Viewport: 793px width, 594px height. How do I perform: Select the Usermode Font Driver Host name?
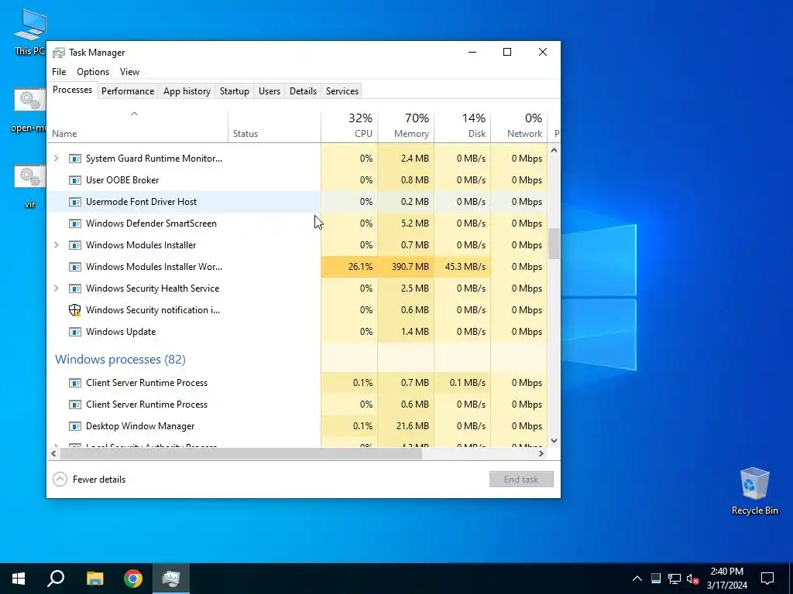point(141,202)
